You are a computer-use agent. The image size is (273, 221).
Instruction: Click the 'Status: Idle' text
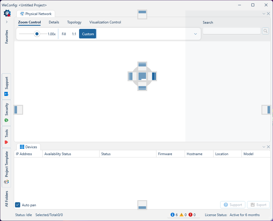(x=23, y=215)
